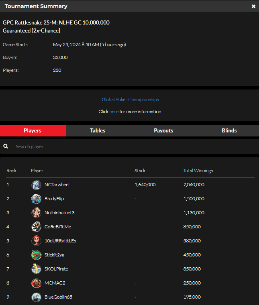Screen dimensions: 259x305
Task: Click Stickit2ya's dragon avatar
Action: point(37,255)
